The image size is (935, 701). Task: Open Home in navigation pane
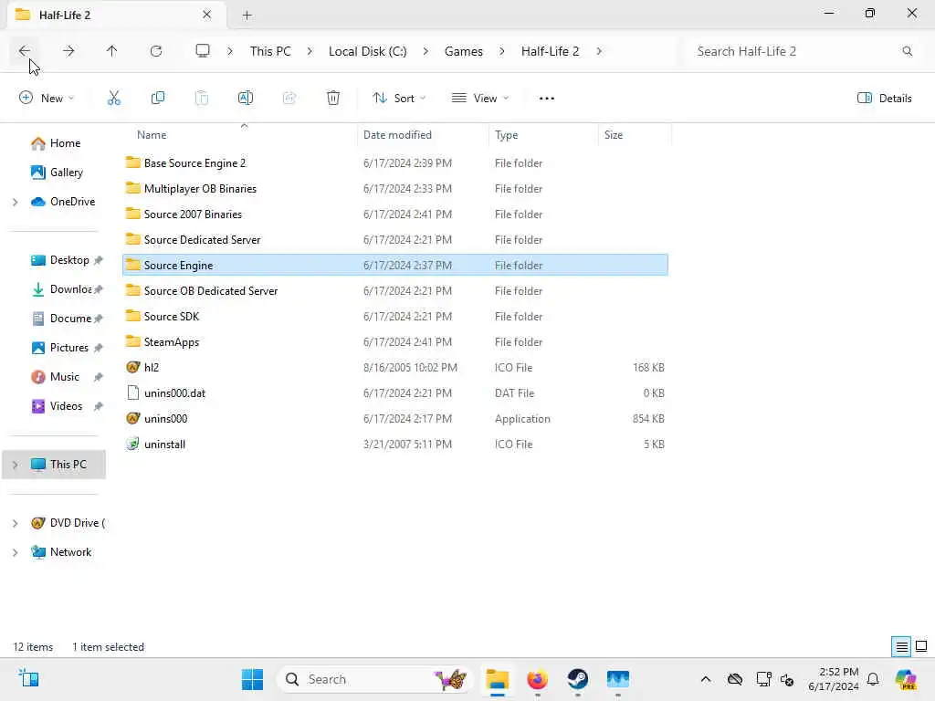(56, 143)
